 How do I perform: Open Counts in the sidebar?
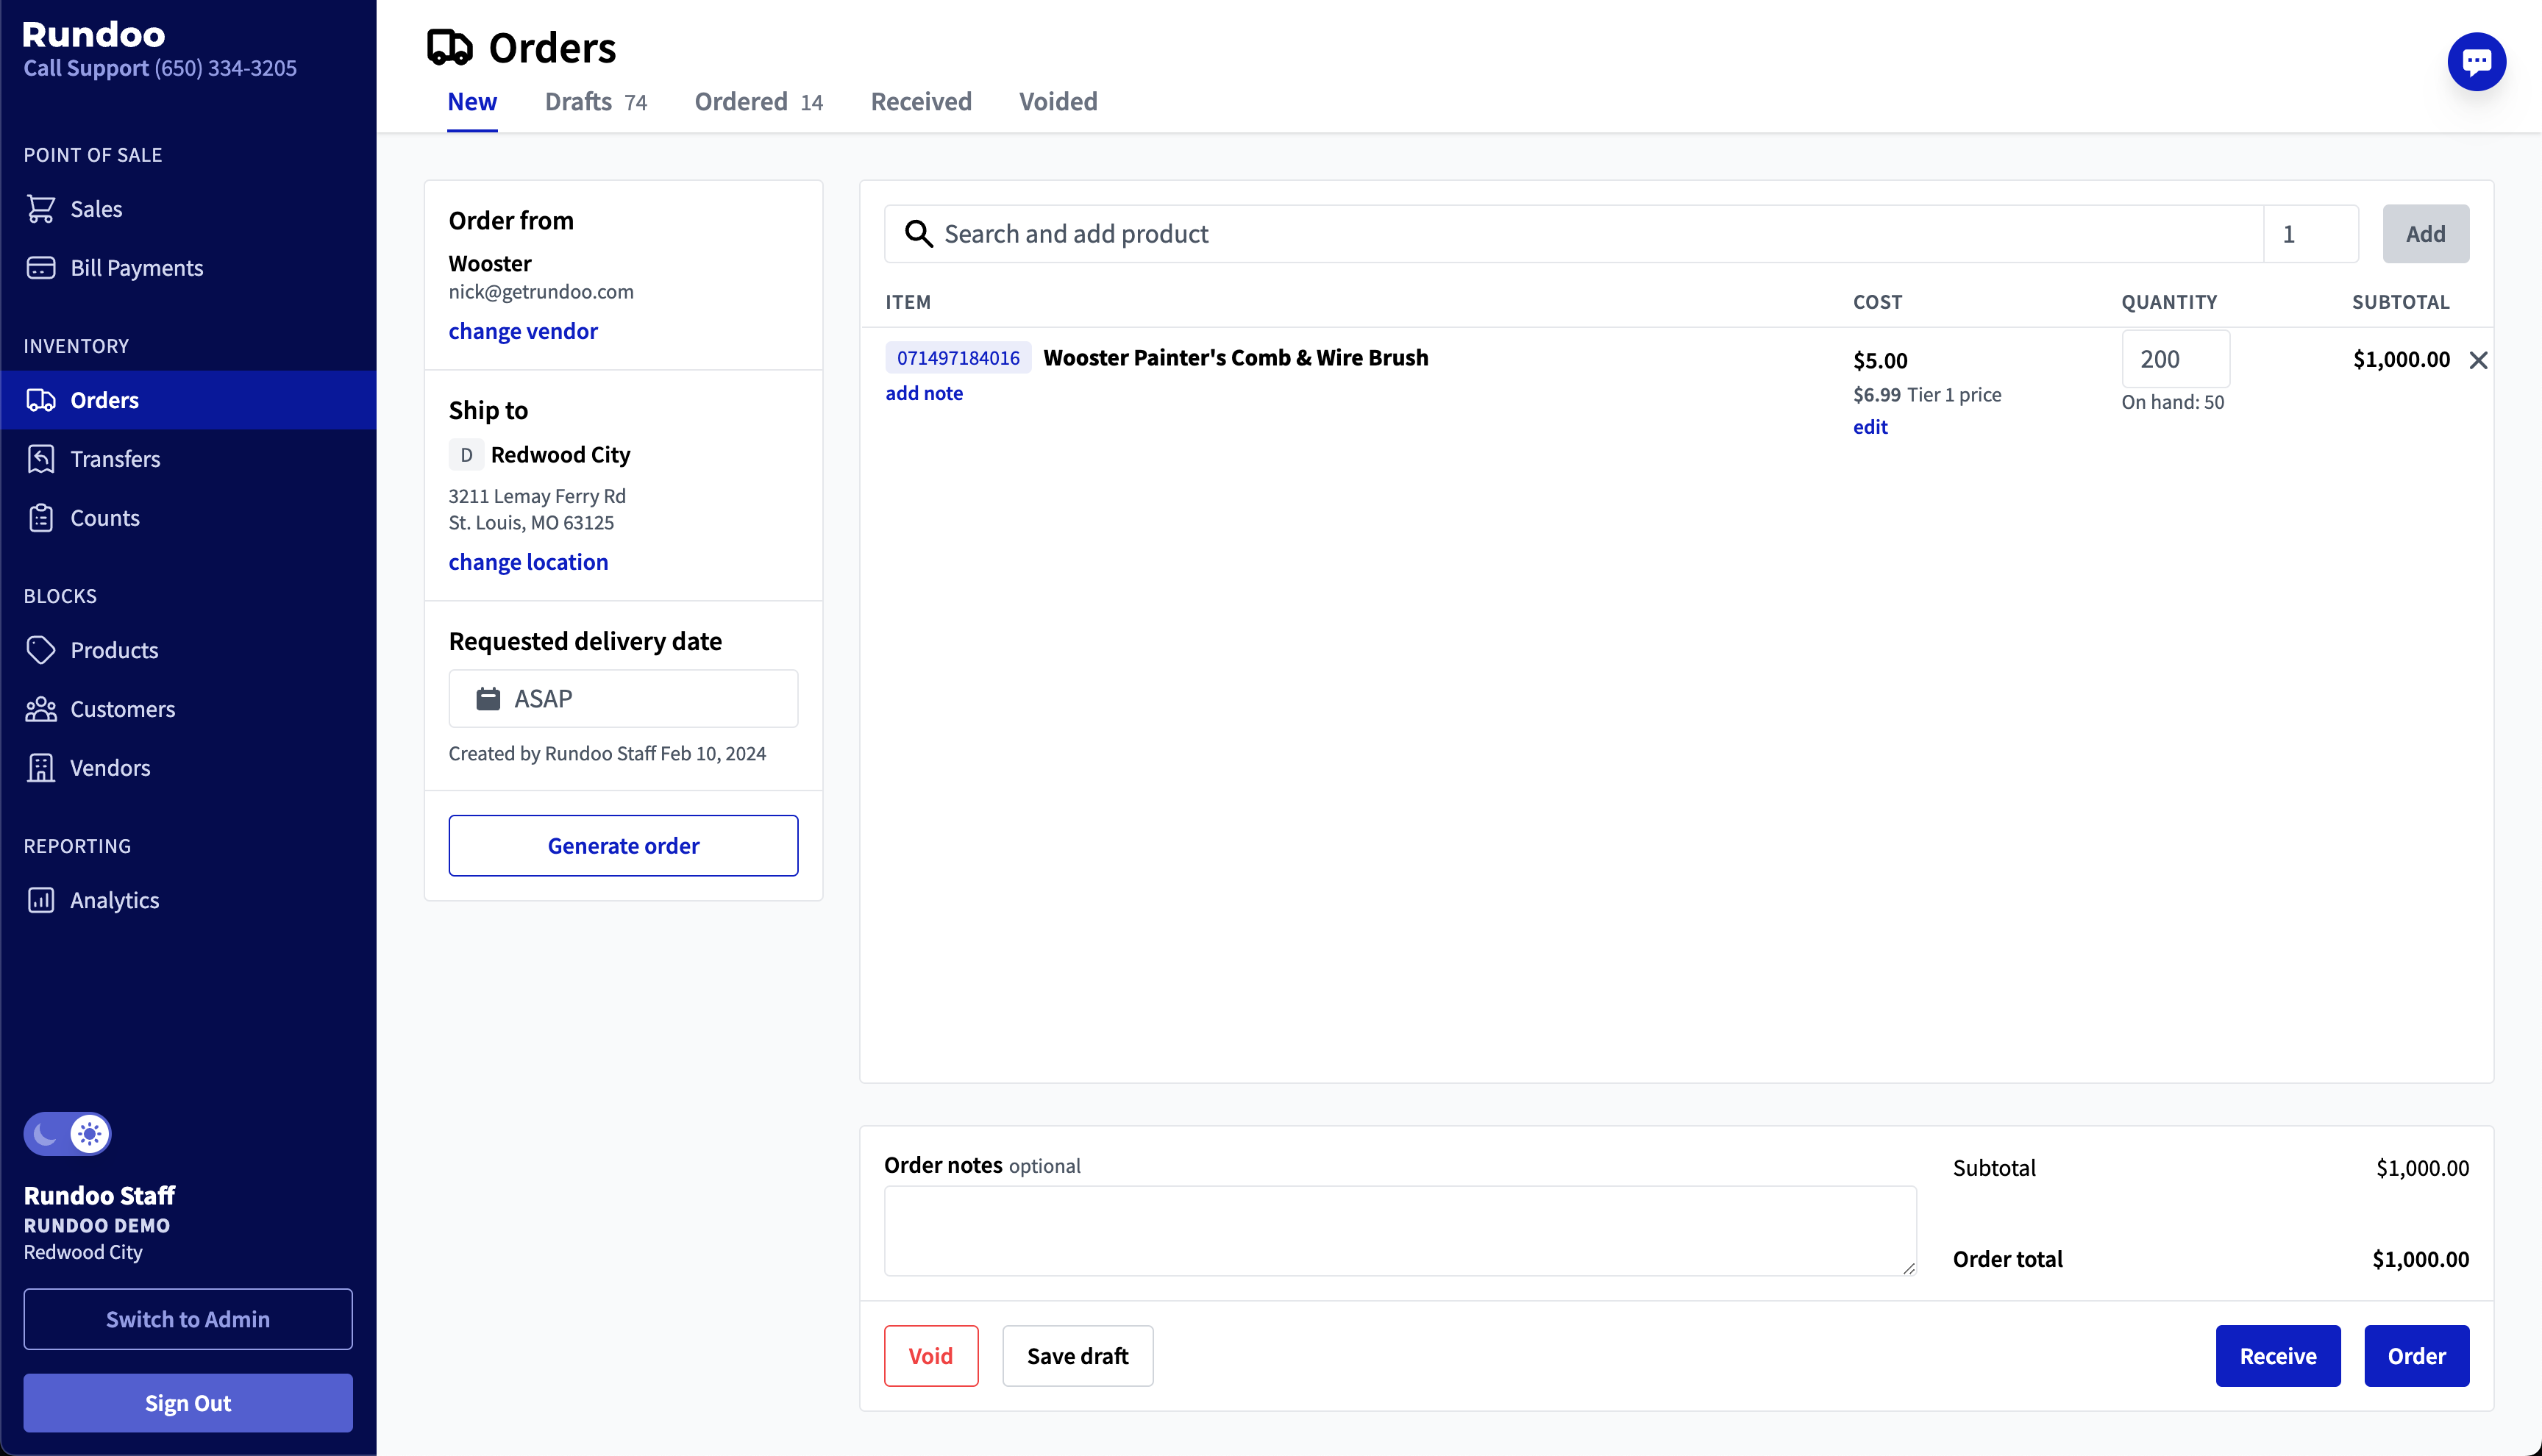[188, 518]
